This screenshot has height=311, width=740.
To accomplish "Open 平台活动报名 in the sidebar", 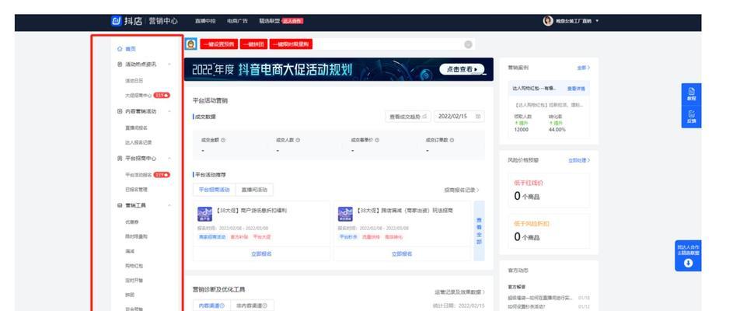I will pyautogui.click(x=138, y=175).
